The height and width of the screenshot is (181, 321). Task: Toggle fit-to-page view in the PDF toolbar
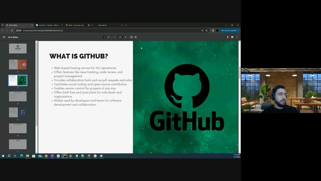tap(131, 37)
